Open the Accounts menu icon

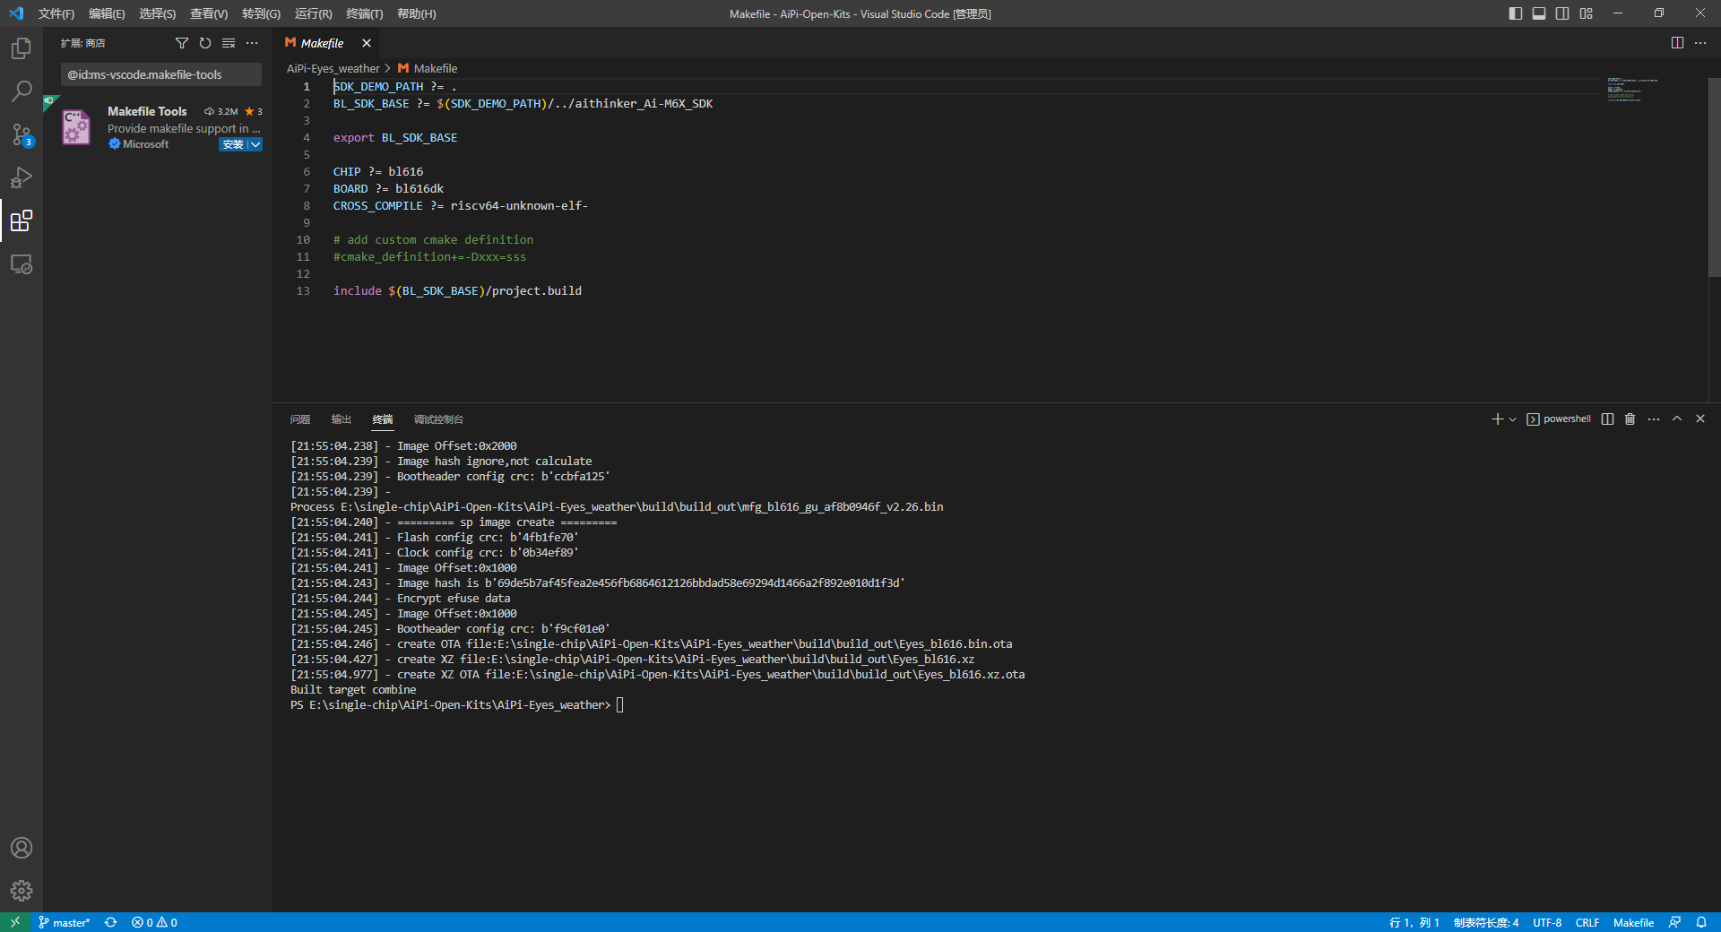point(22,848)
